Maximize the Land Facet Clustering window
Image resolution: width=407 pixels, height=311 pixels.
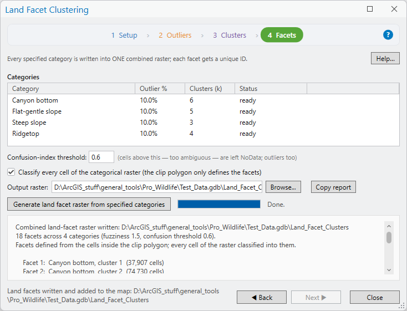click(x=370, y=9)
